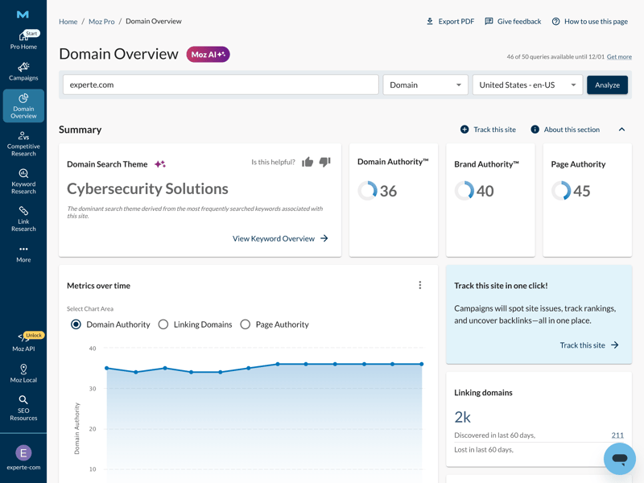The height and width of the screenshot is (483, 644).
Task: Open Campaigns in the sidebar
Action: pos(23,72)
